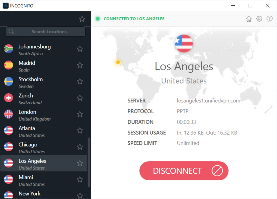Select London location name

(x=27, y=112)
